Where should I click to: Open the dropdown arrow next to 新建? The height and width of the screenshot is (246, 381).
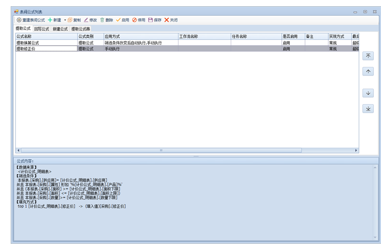pyautogui.click(x=65, y=20)
